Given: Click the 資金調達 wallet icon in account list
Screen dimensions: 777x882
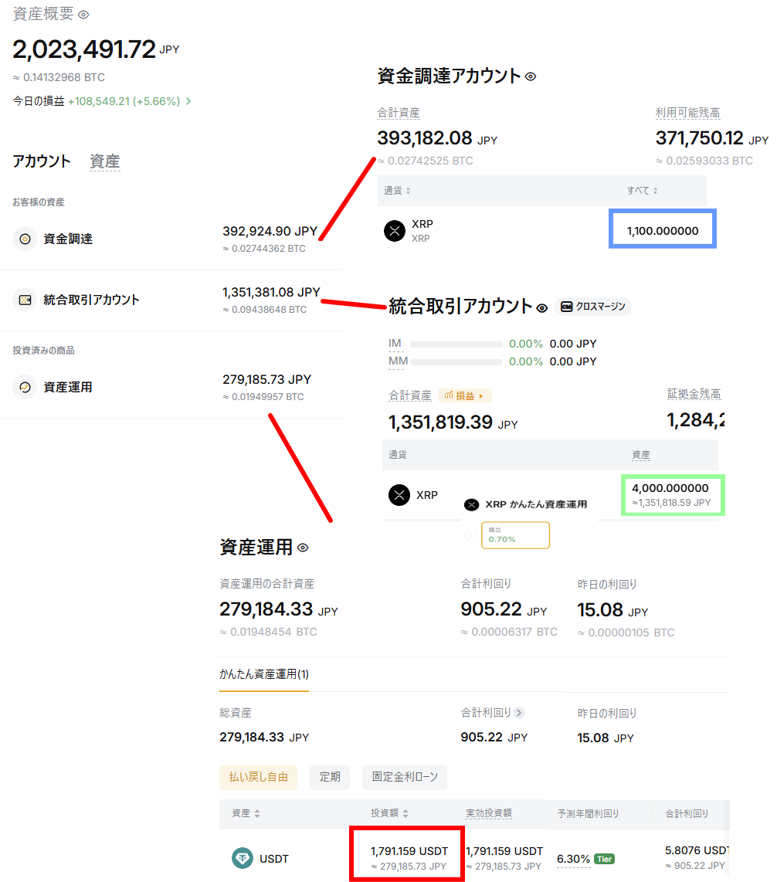Looking at the screenshot, I should click(25, 239).
